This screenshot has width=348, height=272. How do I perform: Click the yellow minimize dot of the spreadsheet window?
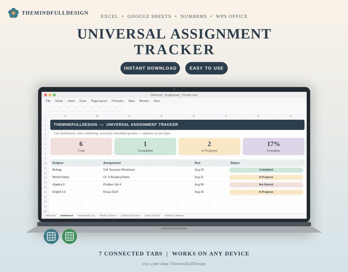(x=50, y=95)
